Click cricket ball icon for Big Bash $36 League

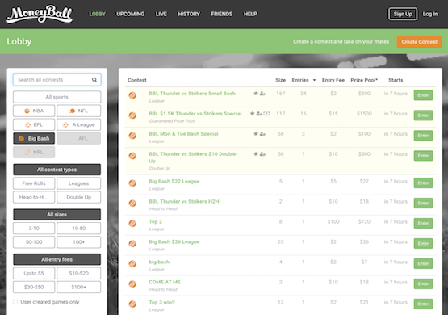tap(132, 244)
